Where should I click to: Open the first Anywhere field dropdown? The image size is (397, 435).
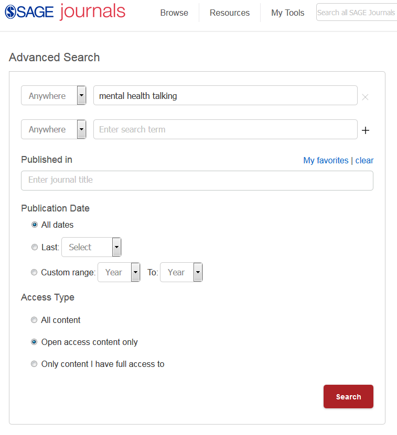tap(53, 96)
